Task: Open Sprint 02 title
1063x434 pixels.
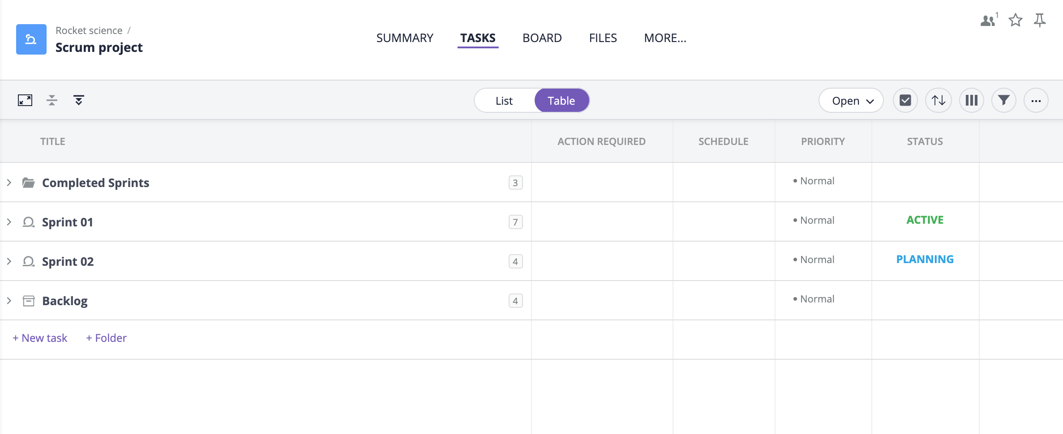Action: point(68,261)
